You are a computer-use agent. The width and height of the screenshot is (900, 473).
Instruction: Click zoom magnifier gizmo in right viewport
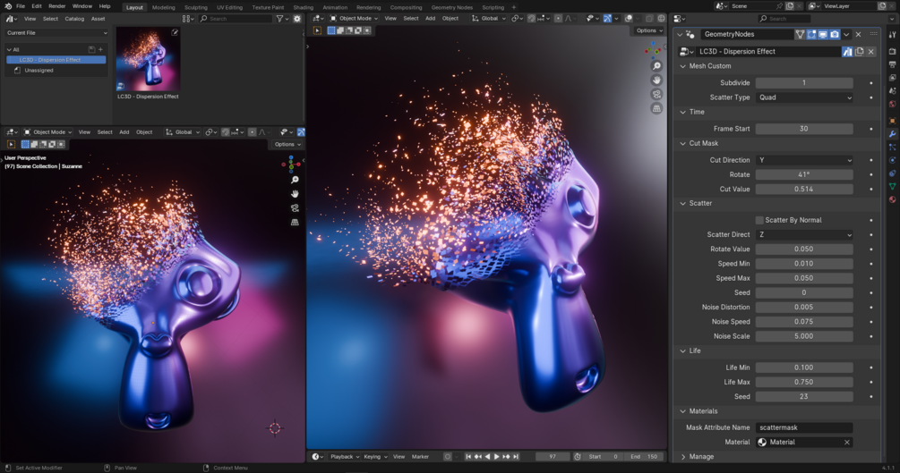[x=656, y=66]
